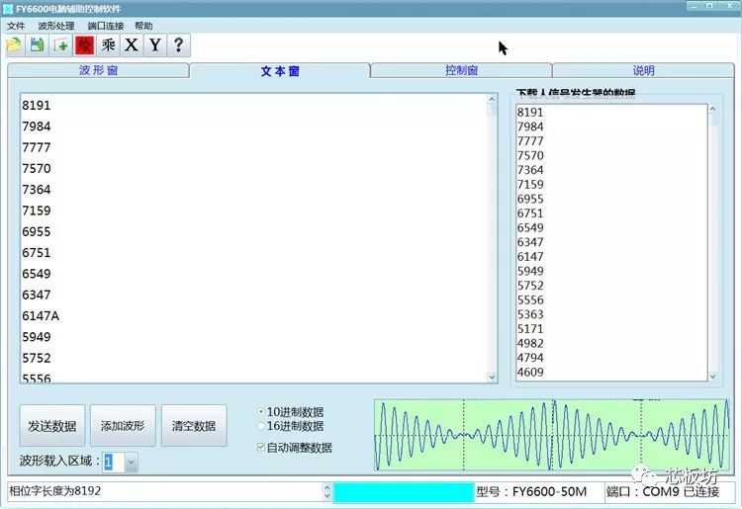Click value 8191 in left text area

[x=36, y=105]
